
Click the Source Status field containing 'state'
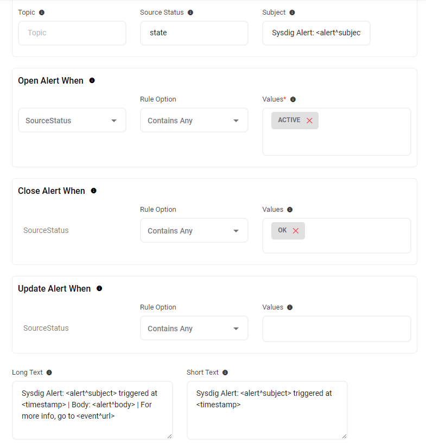click(x=194, y=33)
